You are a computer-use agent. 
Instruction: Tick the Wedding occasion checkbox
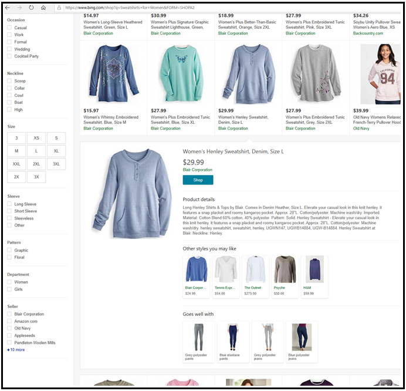pos(9,49)
